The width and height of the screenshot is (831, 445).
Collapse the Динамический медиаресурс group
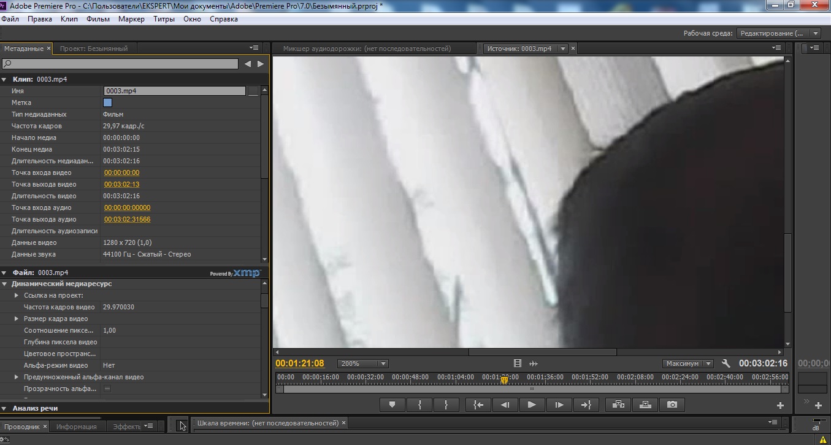tap(4, 284)
